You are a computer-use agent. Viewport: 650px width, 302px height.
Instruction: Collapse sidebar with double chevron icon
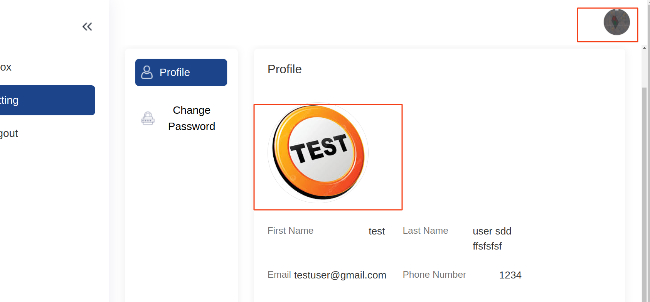87,27
